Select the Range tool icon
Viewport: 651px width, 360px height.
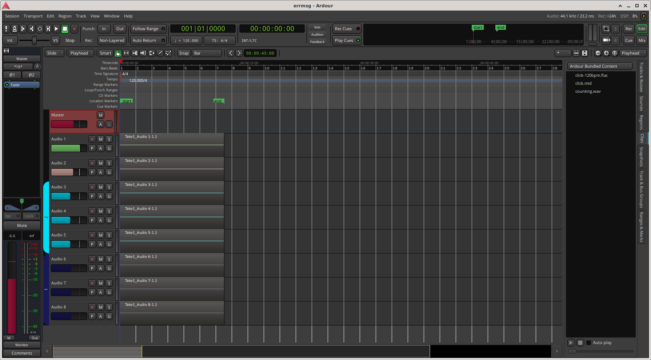[126, 53]
